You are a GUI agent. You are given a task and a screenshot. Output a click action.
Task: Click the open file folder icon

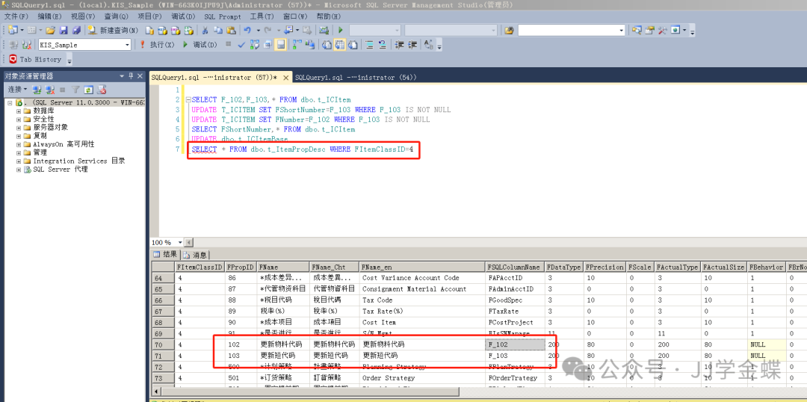coord(50,31)
